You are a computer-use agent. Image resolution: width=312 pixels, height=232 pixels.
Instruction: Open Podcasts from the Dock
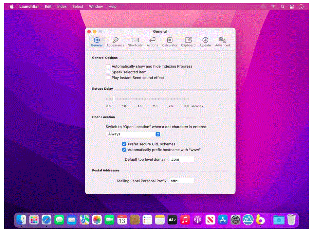tap(198, 220)
